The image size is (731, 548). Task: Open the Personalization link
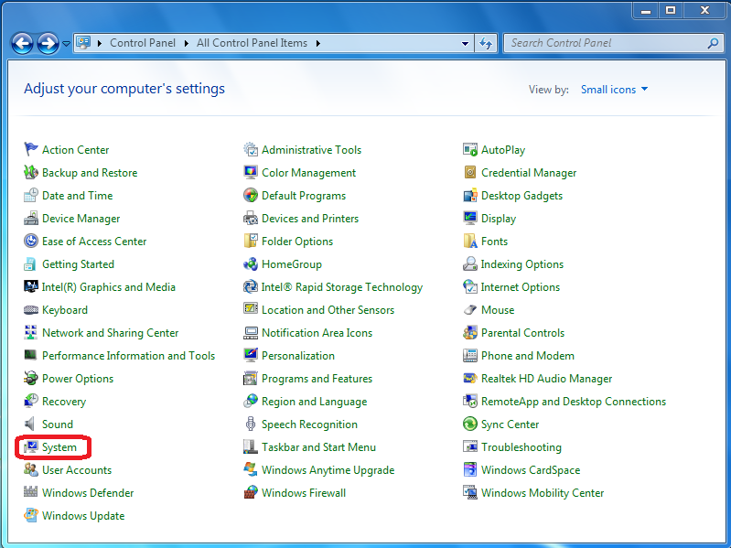pos(298,356)
